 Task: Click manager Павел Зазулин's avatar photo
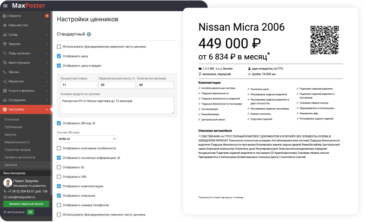pyautogui.click(x=8, y=183)
